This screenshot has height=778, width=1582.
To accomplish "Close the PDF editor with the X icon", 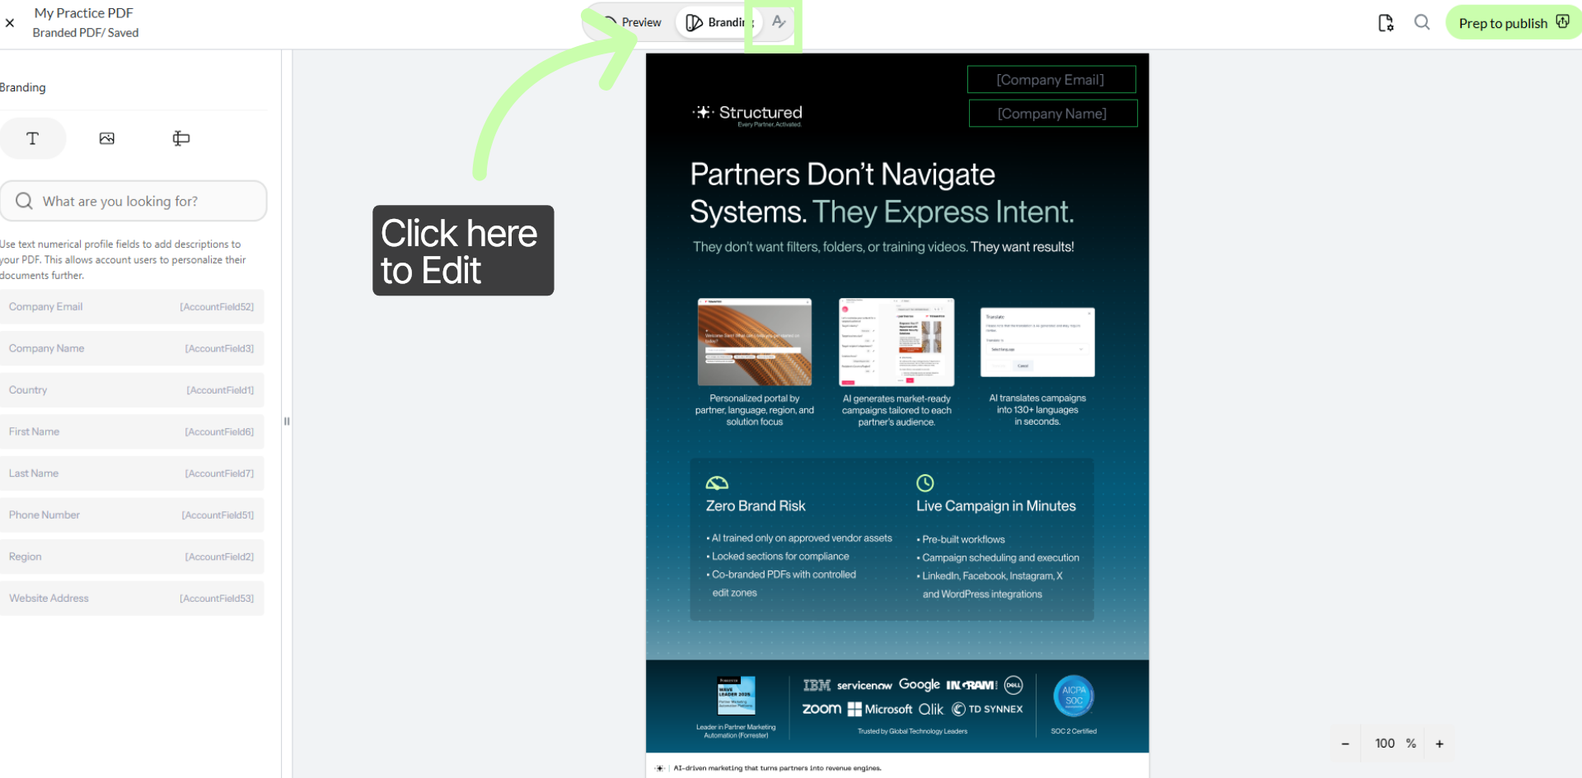I will tap(10, 23).
